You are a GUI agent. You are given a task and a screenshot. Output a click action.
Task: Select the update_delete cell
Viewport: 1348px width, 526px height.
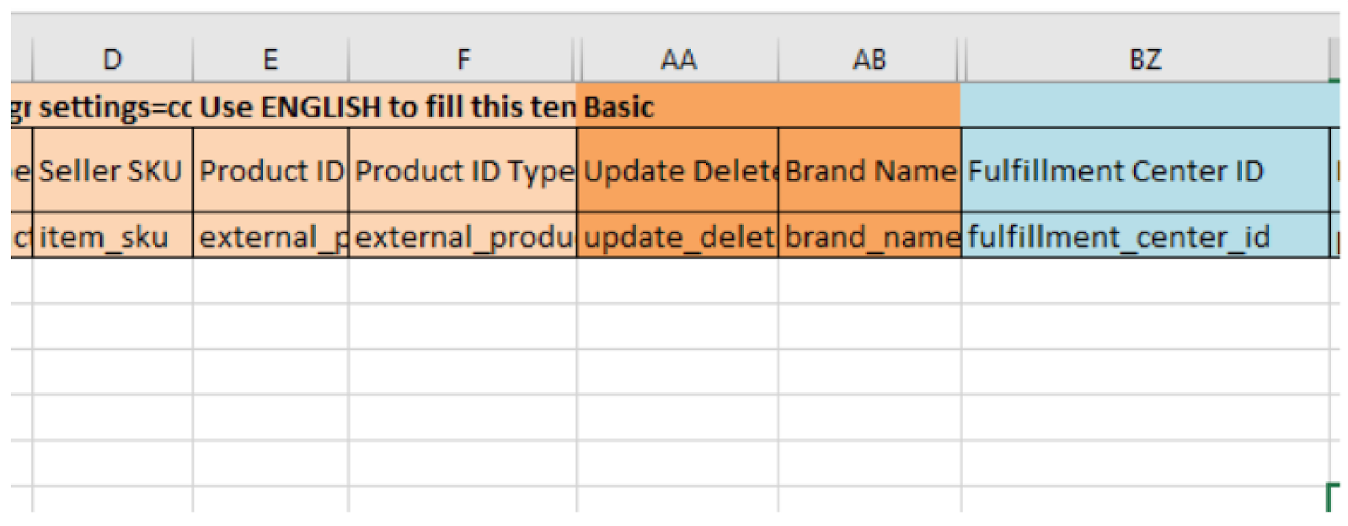[x=678, y=235]
